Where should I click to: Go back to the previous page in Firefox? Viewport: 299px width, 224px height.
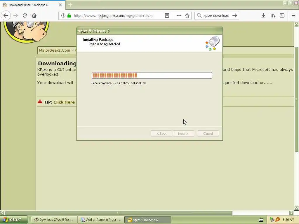click(x=6, y=16)
